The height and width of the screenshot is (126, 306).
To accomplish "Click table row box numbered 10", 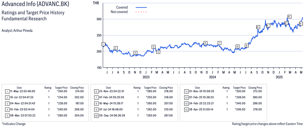I will [x=96, y=115].
